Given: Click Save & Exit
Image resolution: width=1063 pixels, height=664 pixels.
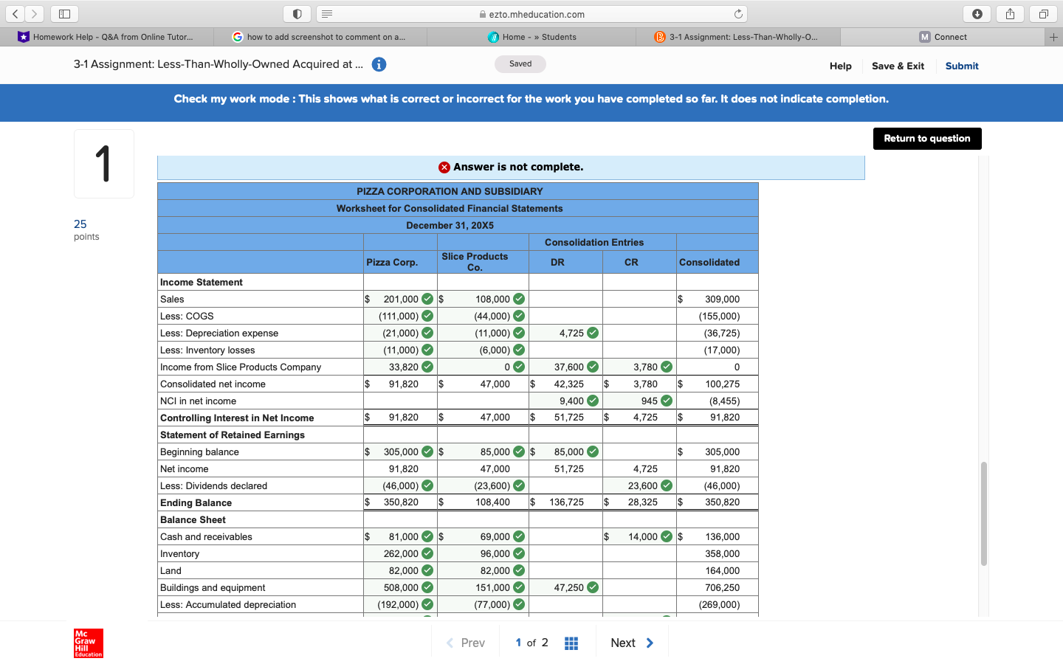Looking at the screenshot, I should [898, 66].
